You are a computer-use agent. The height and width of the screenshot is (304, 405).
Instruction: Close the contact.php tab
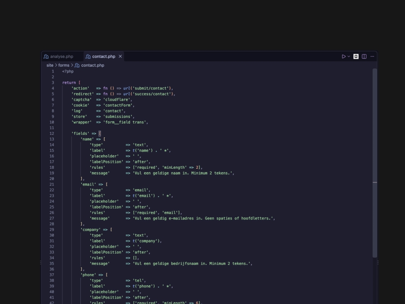coord(120,56)
